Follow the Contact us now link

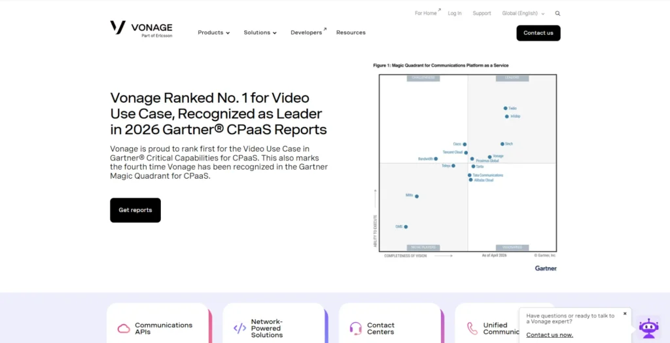(x=550, y=335)
